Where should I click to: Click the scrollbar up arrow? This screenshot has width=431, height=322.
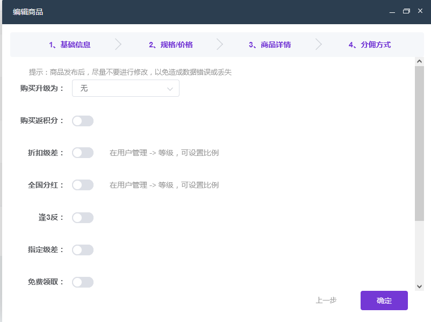[419, 61]
